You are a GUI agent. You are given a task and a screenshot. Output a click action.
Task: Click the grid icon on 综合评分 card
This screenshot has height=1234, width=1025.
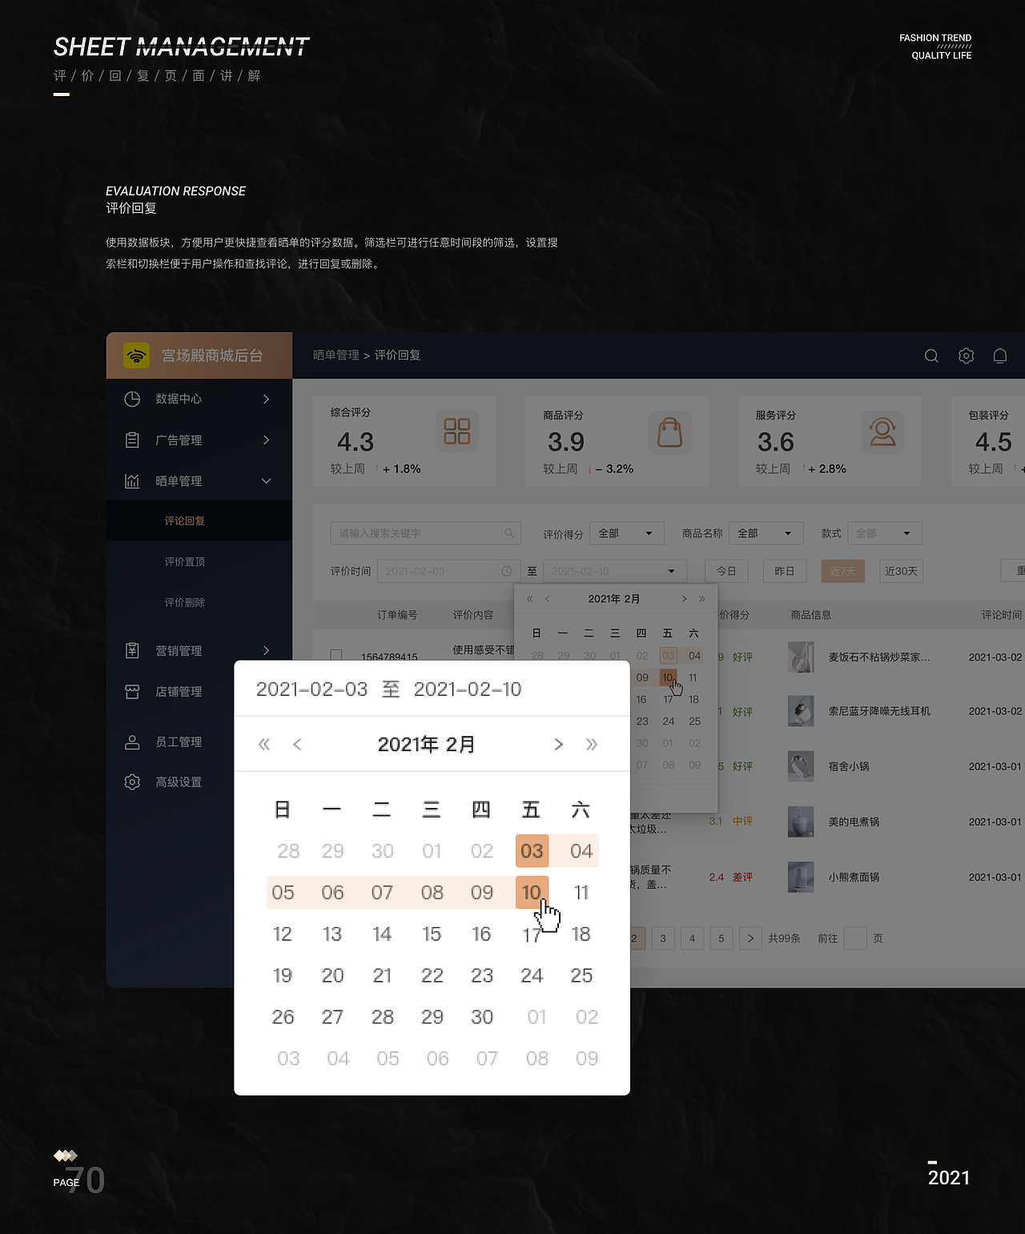[457, 432]
